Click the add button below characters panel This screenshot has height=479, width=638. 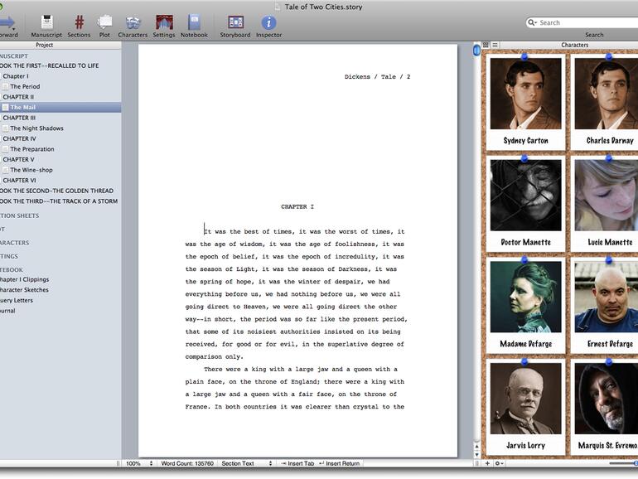[x=487, y=463]
